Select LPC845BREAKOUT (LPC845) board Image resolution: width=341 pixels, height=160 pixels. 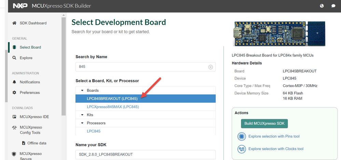[x=145, y=99]
